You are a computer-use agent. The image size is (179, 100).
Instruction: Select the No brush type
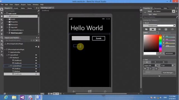click(146, 29)
